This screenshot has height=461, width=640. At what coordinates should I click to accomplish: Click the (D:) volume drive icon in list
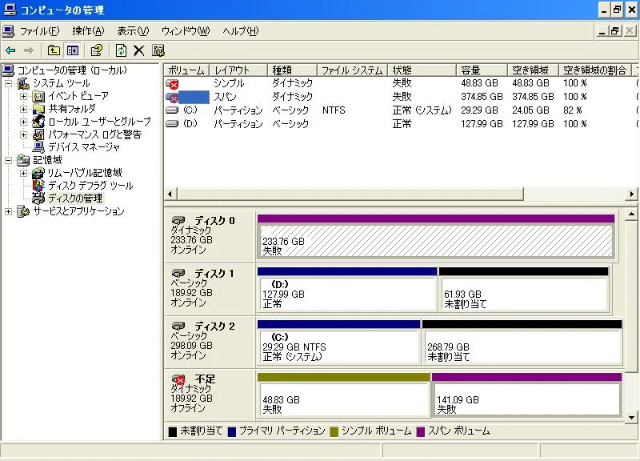(172, 124)
